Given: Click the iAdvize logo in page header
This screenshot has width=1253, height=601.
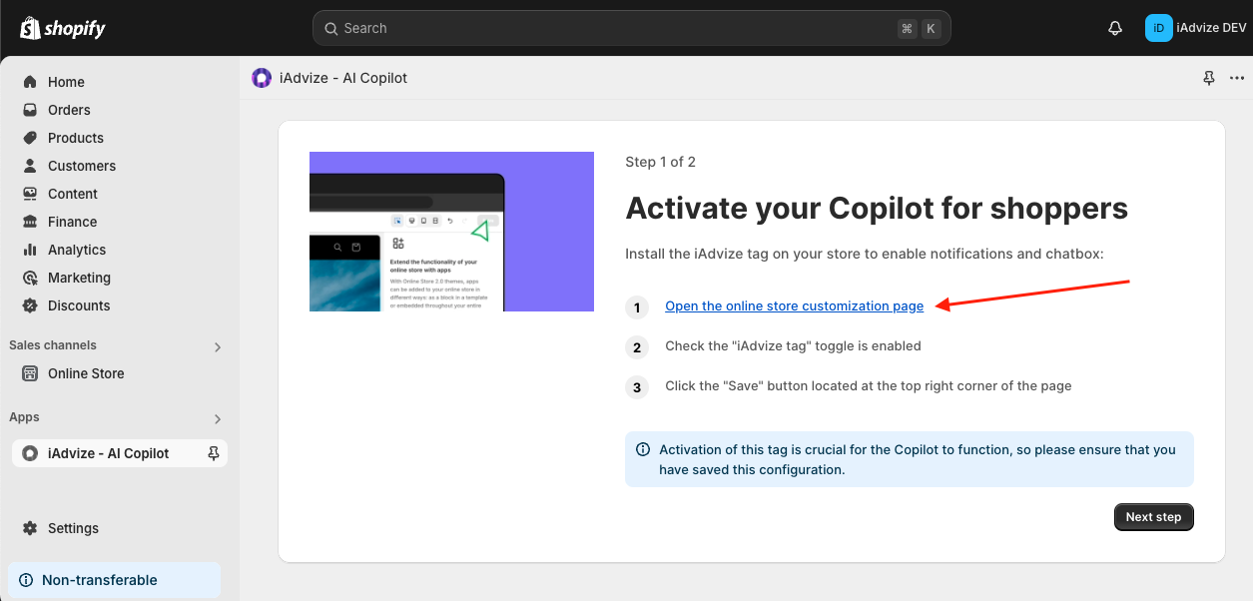Looking at the screenshot, I should click(262, 78).
